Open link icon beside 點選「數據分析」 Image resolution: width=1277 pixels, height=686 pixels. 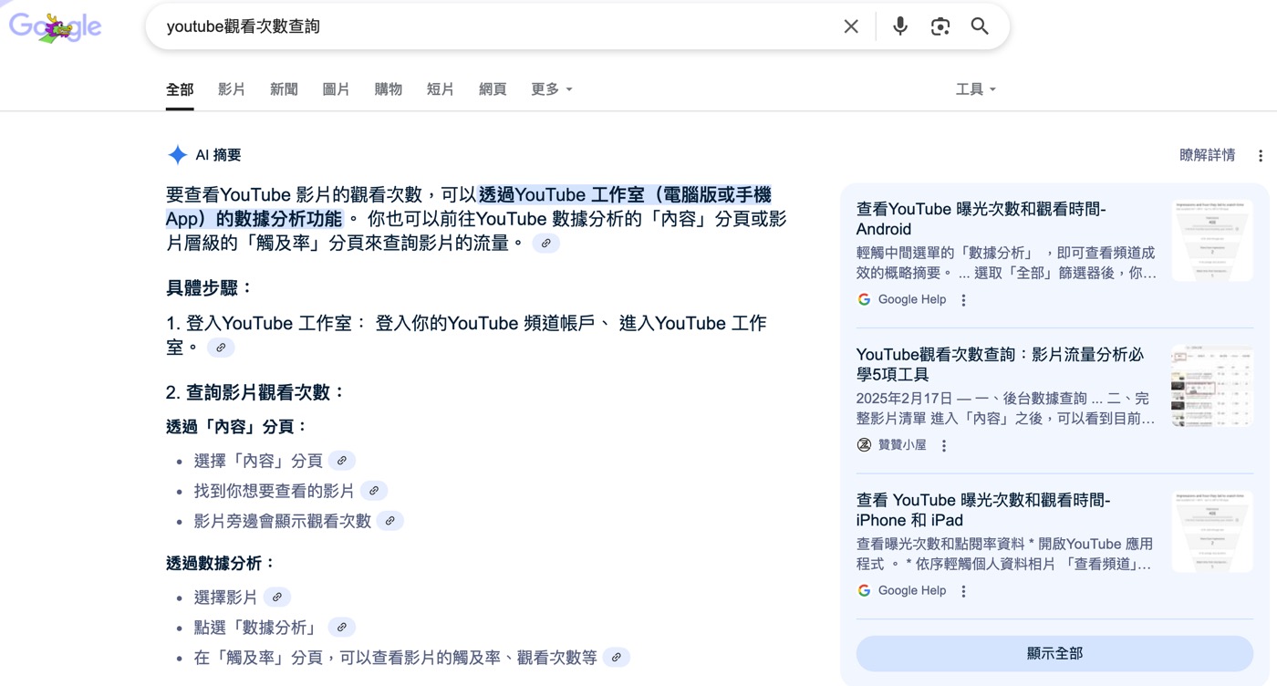click(342, 628)
